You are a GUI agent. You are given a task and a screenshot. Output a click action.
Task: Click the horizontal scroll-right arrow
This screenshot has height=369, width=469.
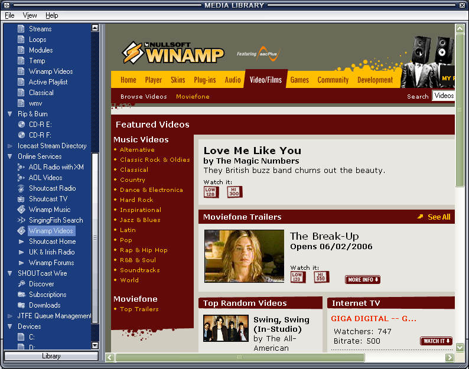450,357
